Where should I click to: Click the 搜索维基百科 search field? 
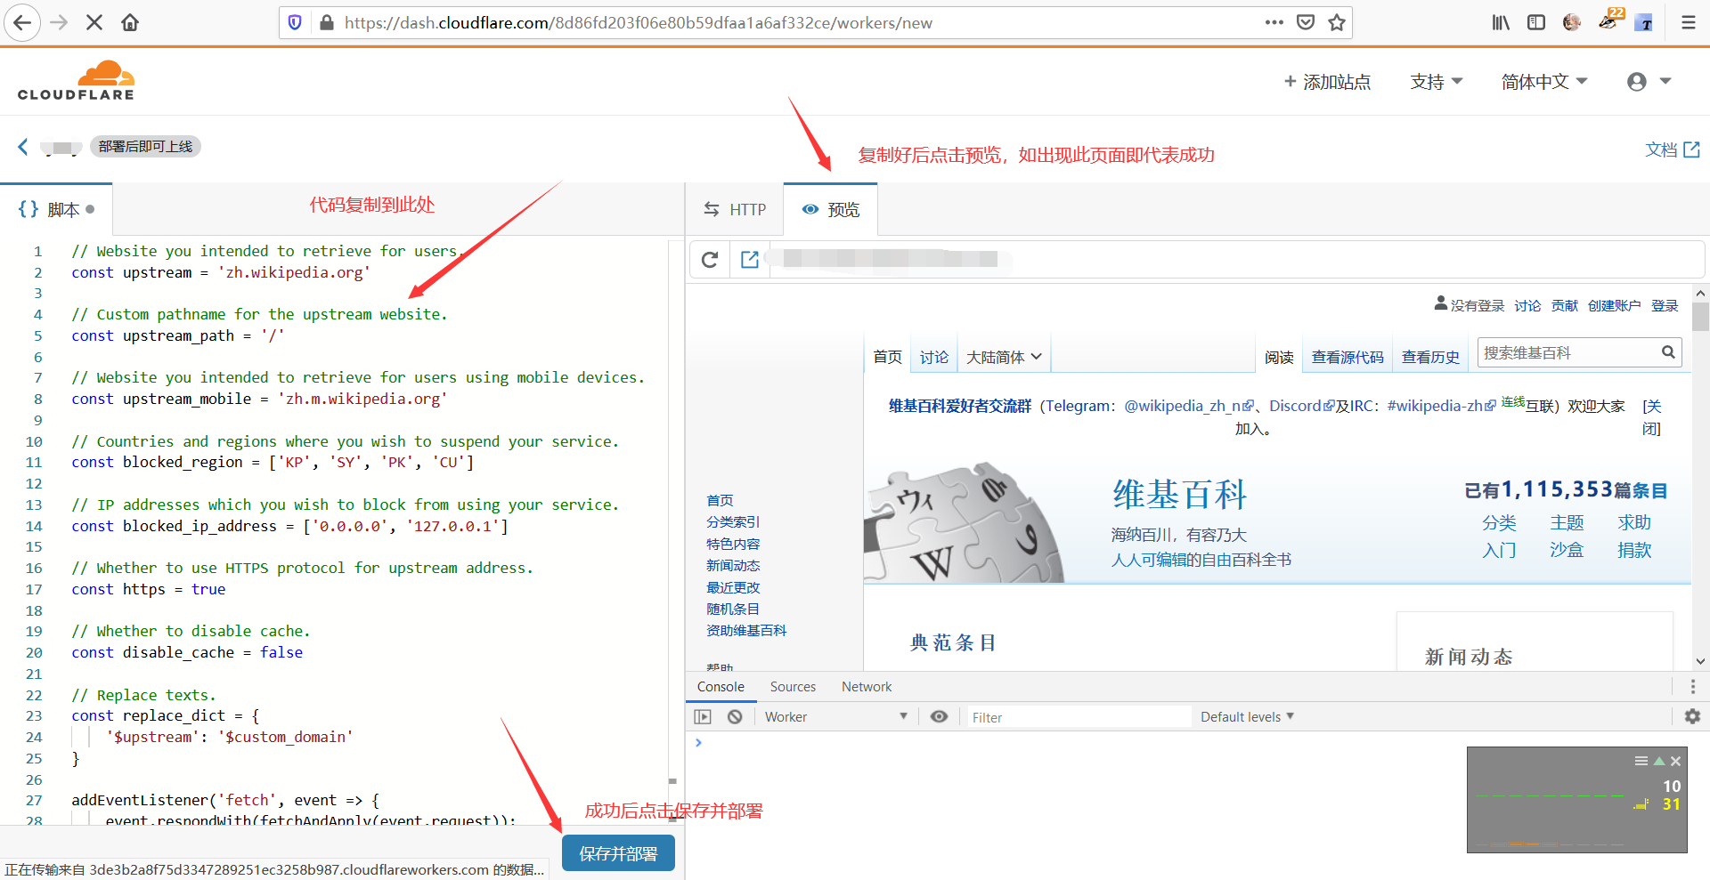[1567, 352]
